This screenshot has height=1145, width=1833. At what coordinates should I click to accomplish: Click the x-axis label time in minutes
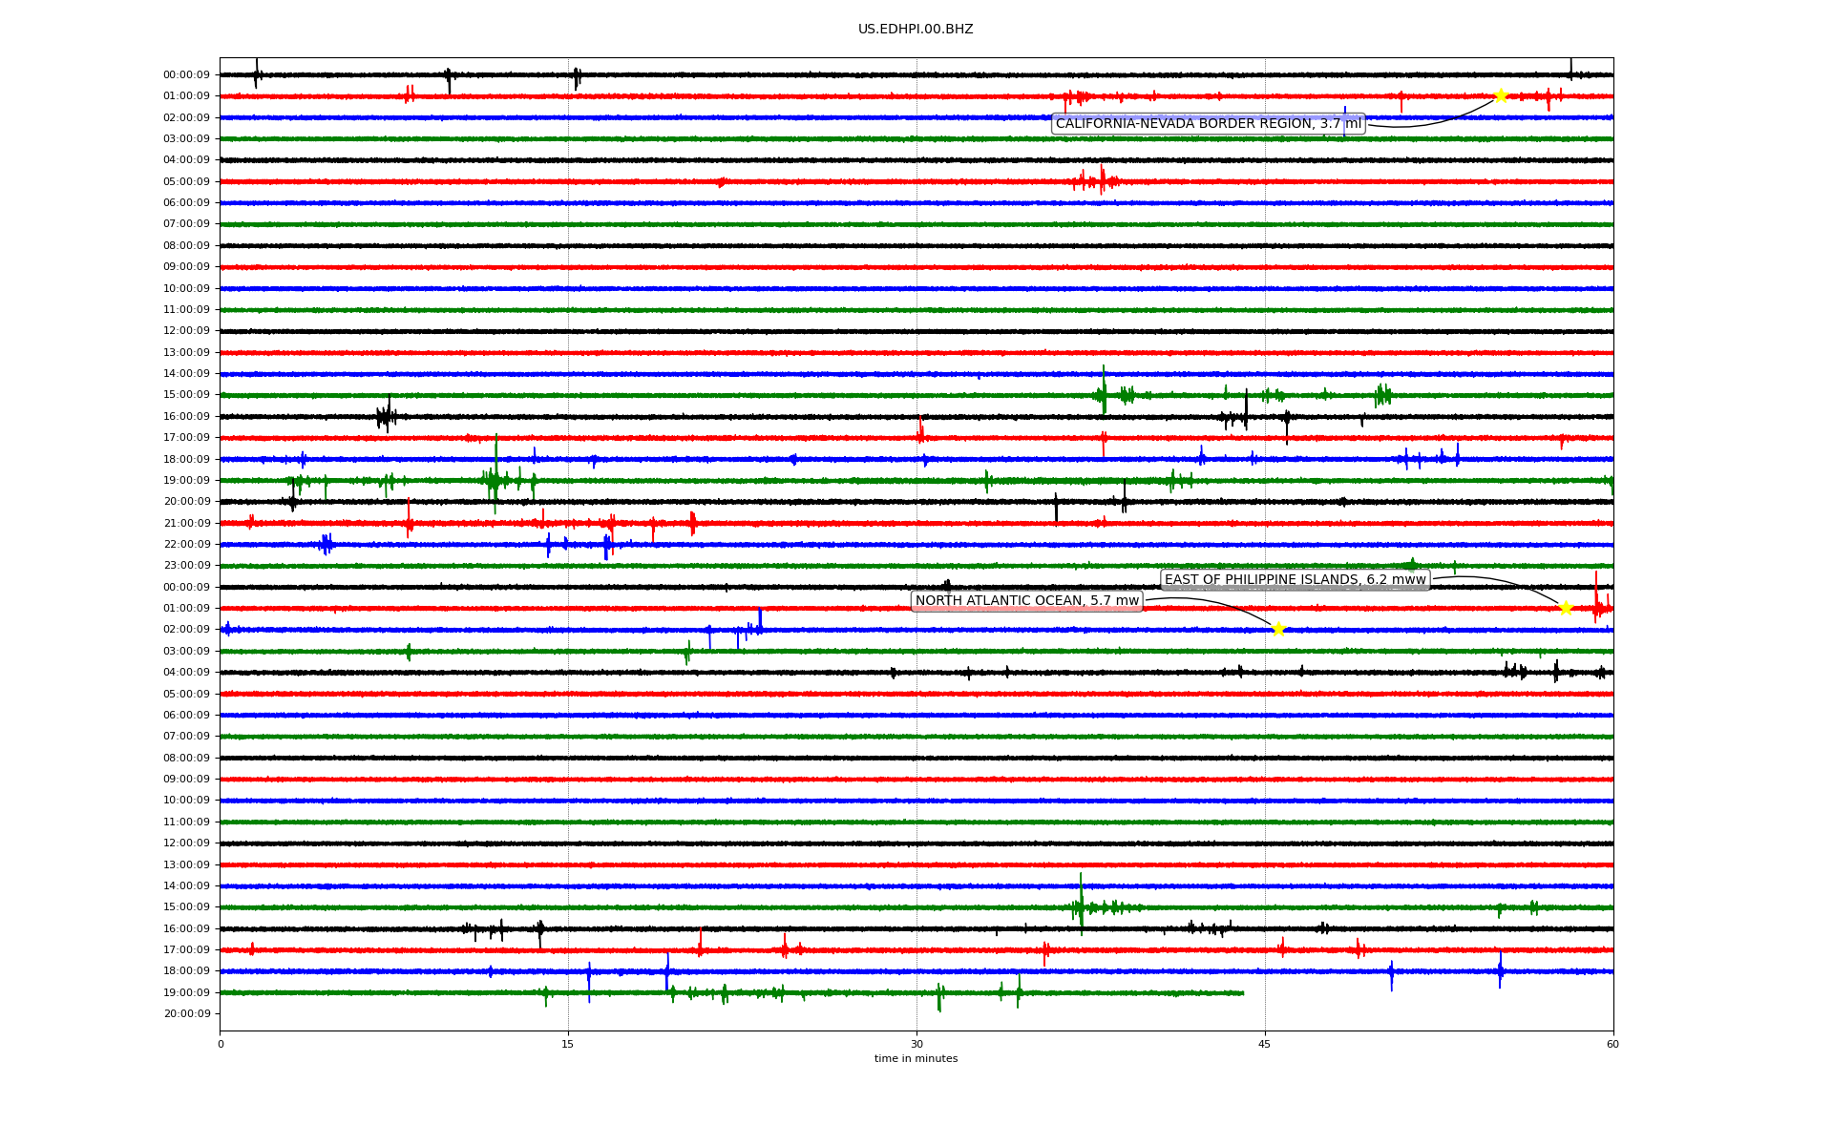click(916, 1059)
